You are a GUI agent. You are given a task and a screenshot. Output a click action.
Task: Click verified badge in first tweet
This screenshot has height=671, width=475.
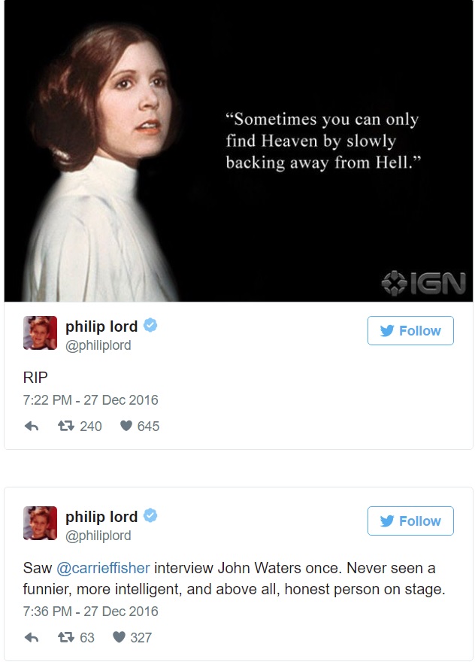pyautogui.click(x=150, y=325)
